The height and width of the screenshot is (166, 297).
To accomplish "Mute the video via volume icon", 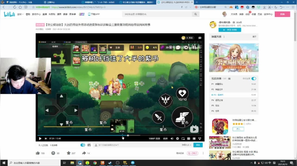I will [172, 138].
